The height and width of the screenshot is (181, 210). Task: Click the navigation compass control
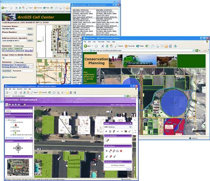point(18,148)
